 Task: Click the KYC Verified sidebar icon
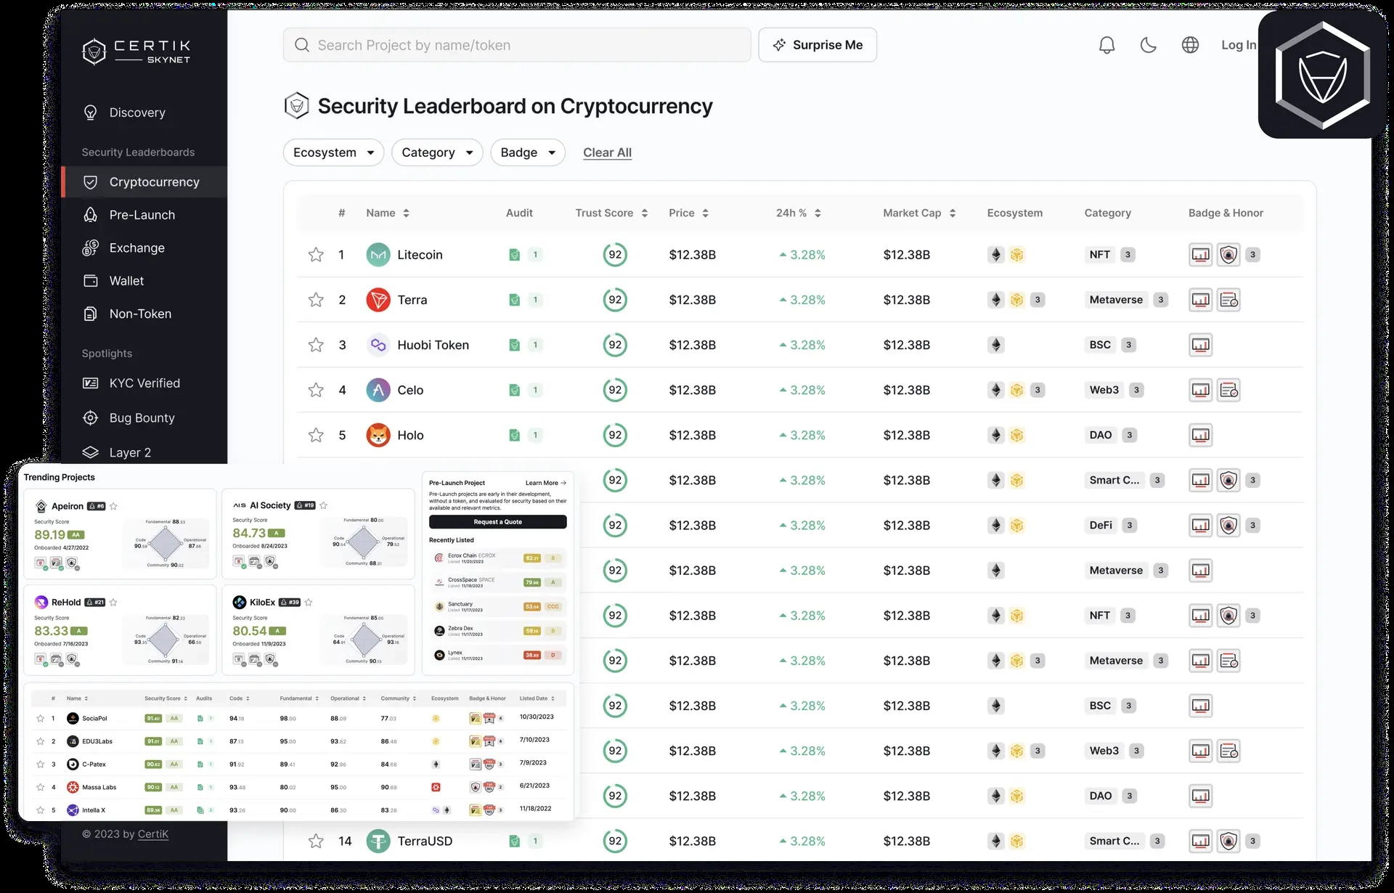tap(91, 383)
